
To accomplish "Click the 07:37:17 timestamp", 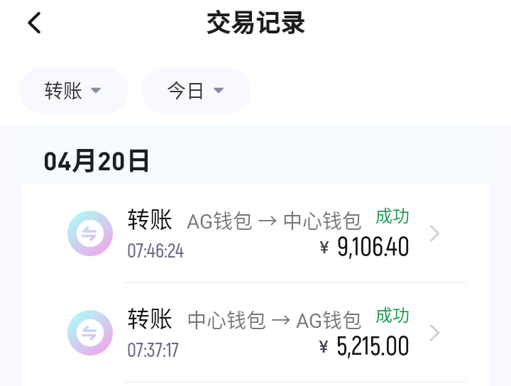I will click(x=153, y=351).
